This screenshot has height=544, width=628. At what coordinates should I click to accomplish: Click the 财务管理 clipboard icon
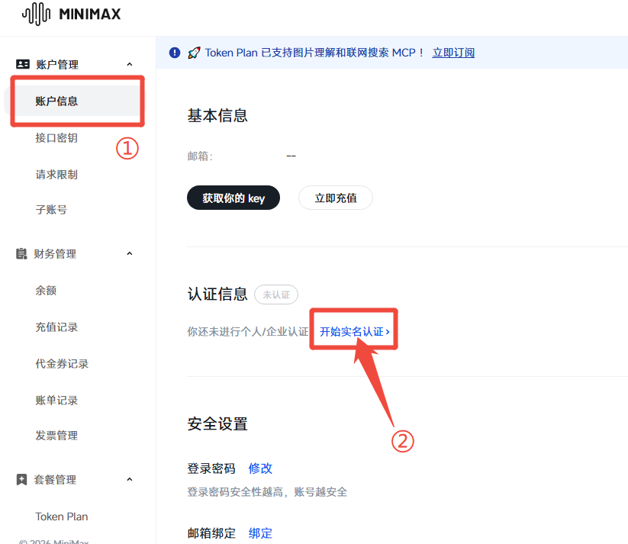[x=22, y=254]
